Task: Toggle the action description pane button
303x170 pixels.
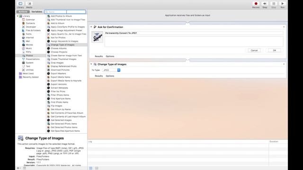Action: pos(25,168)
